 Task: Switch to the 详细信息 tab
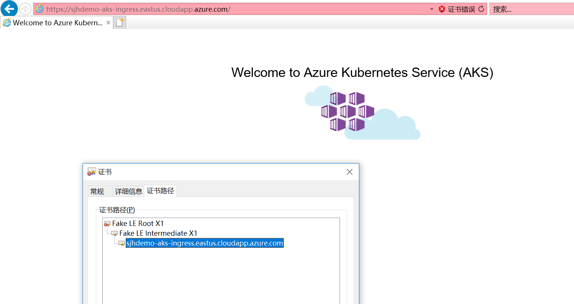tap(129, 191)
